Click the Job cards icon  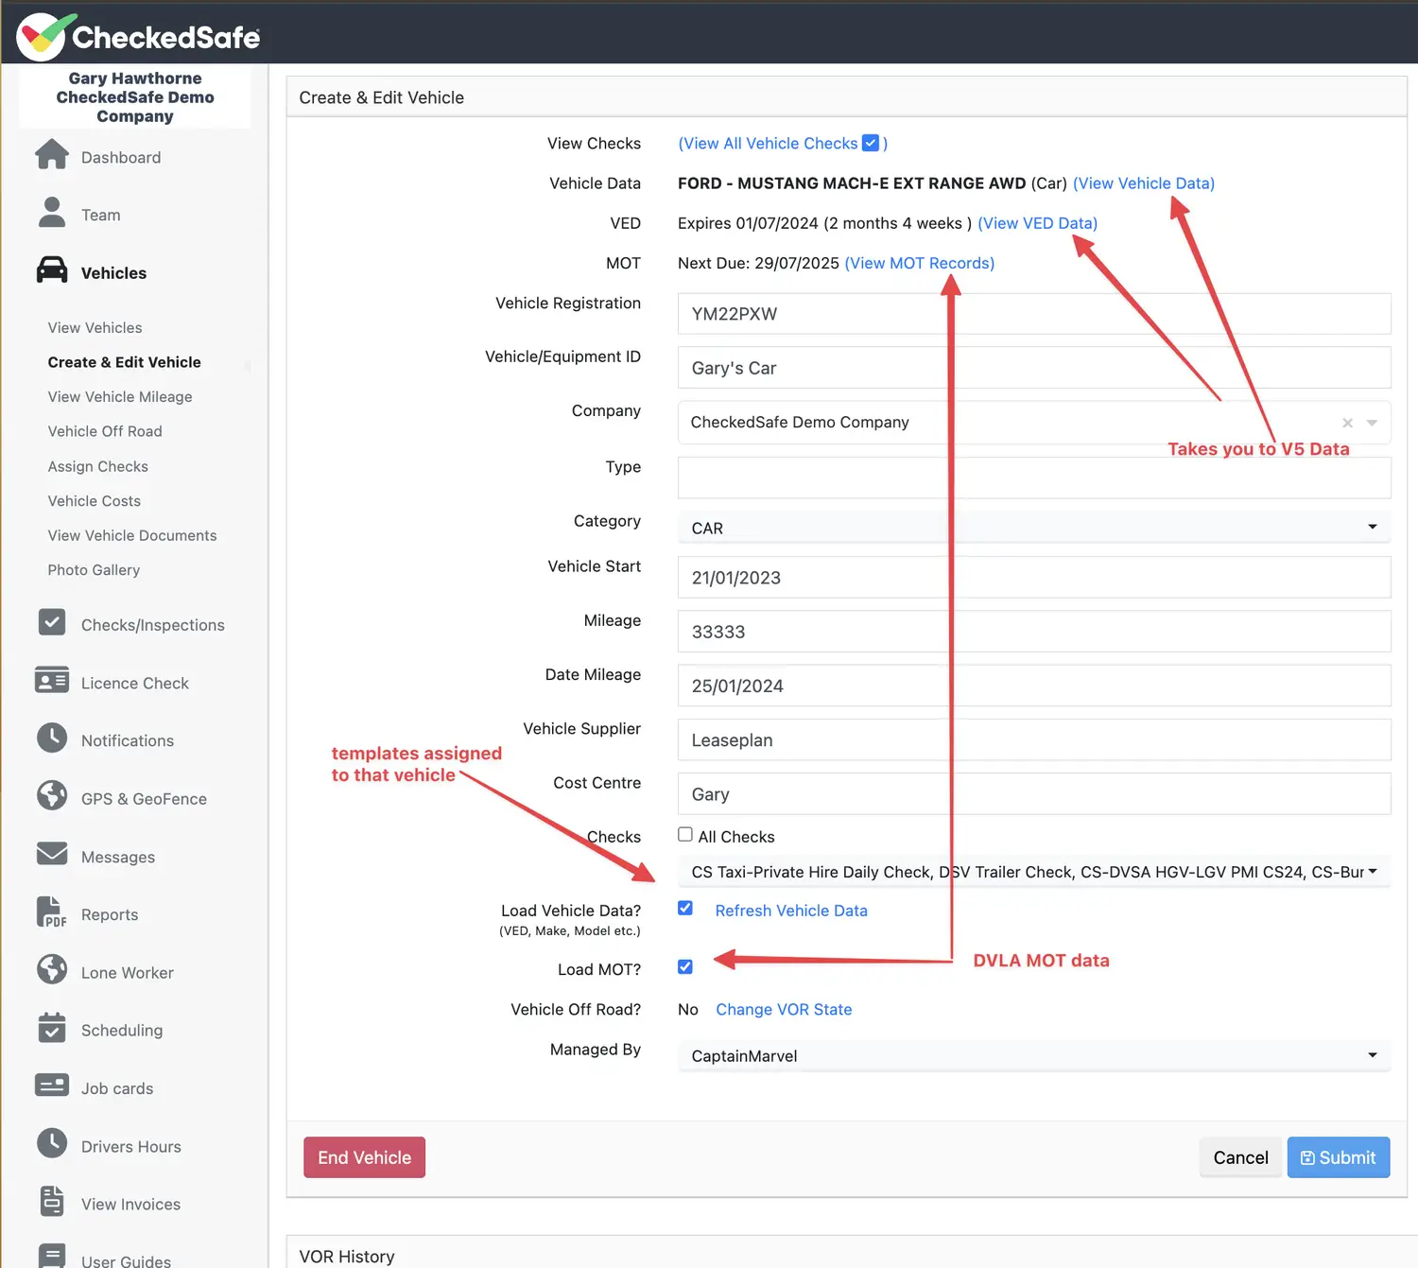click(x=52, y=1086)
